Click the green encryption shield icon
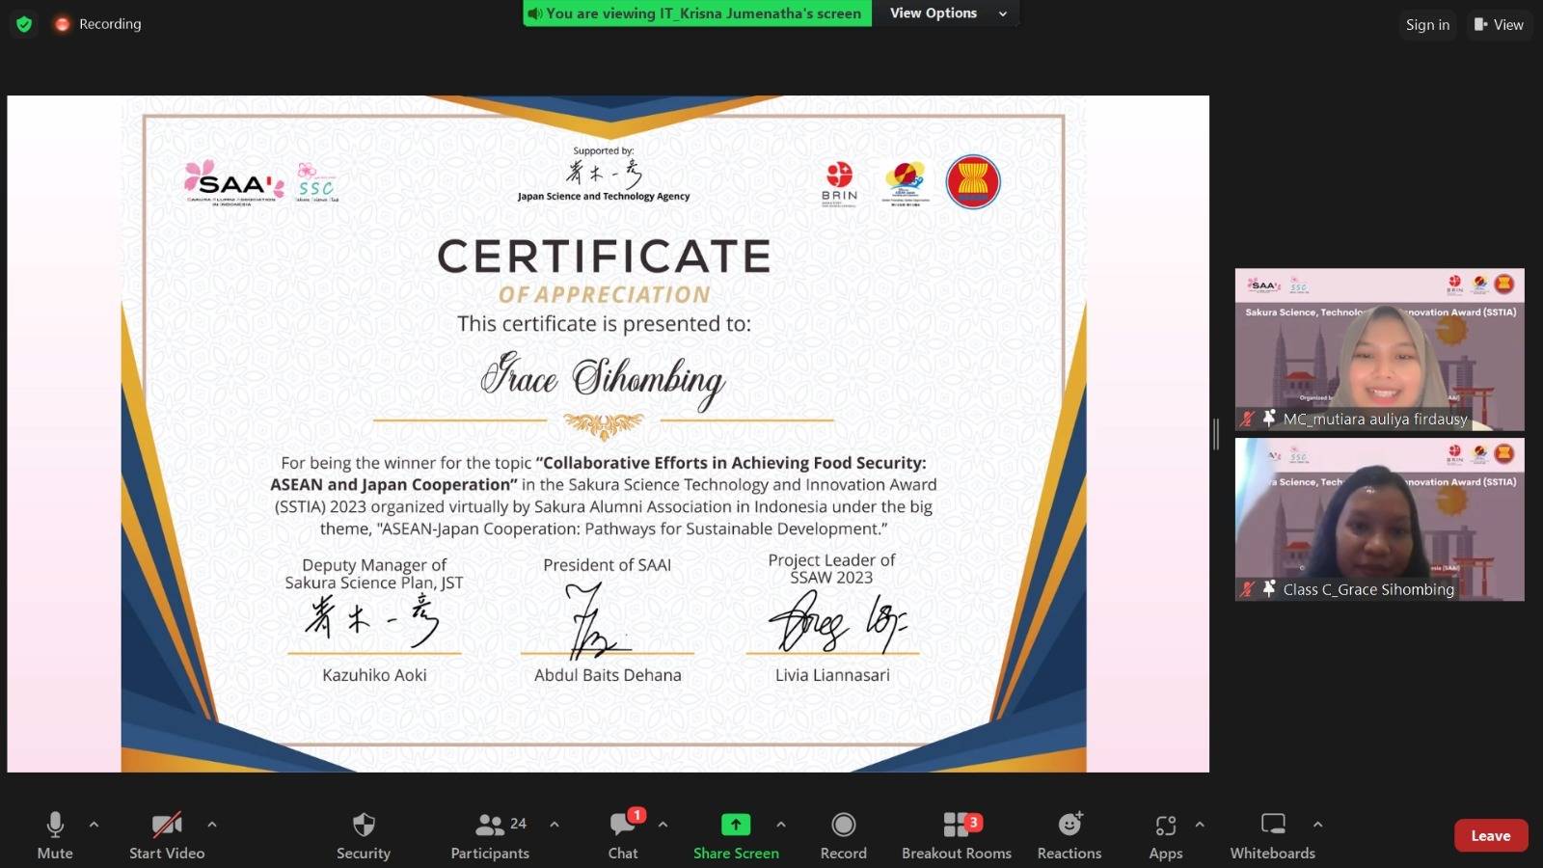 pyautogui.click(x=24, y=24)
